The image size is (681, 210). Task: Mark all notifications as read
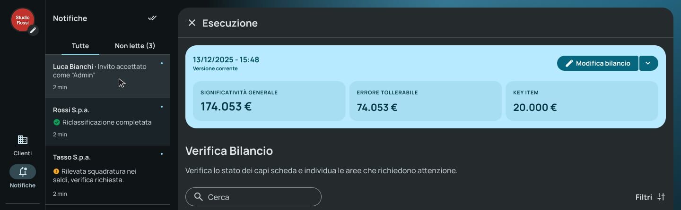tap(152, 18)
